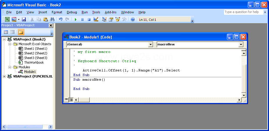
Task: Open the Run menu
Action: pos(85,12)
